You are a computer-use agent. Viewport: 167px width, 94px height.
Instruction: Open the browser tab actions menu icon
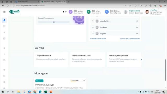(11, 2)
